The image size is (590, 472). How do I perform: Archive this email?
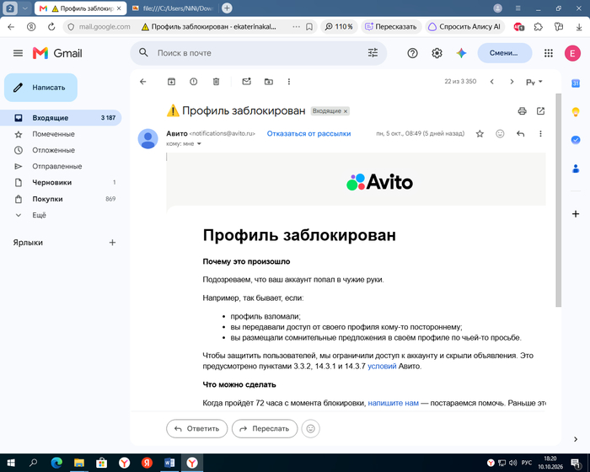coord(171,82)
